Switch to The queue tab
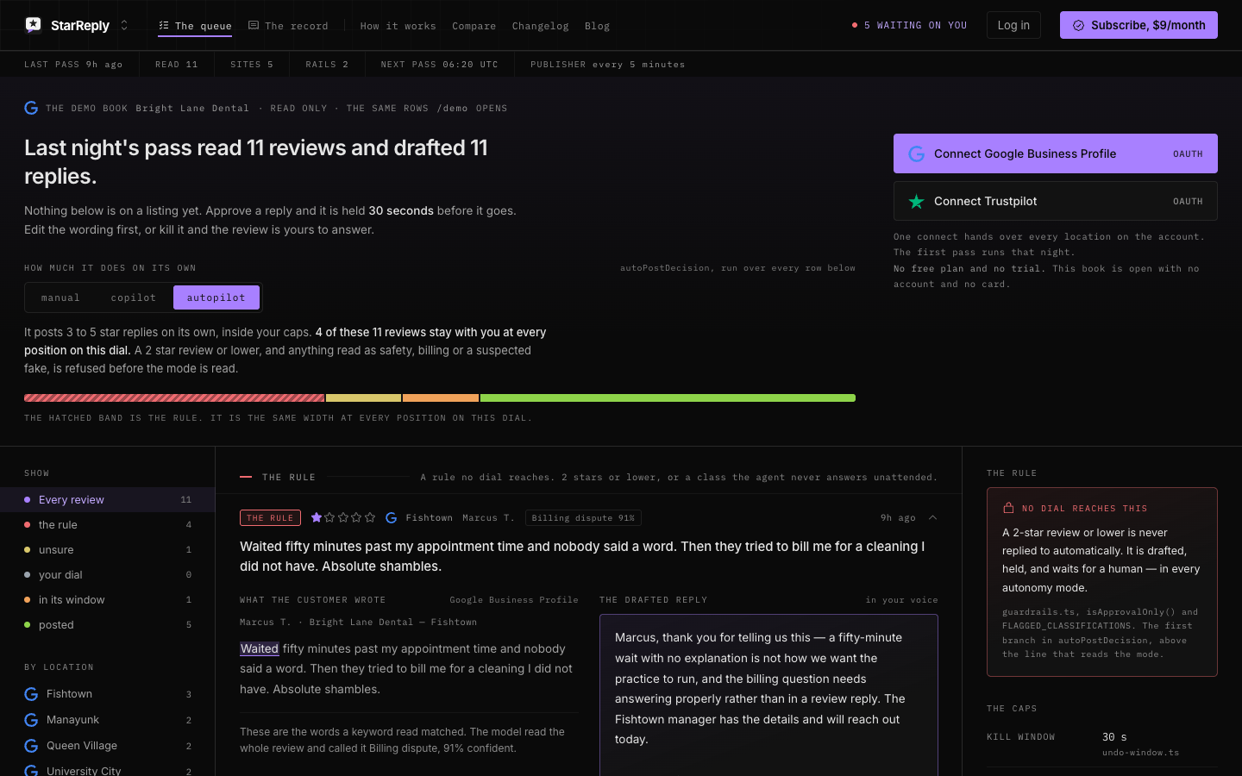The image size is (1242, 776). (x=195, y=26)
